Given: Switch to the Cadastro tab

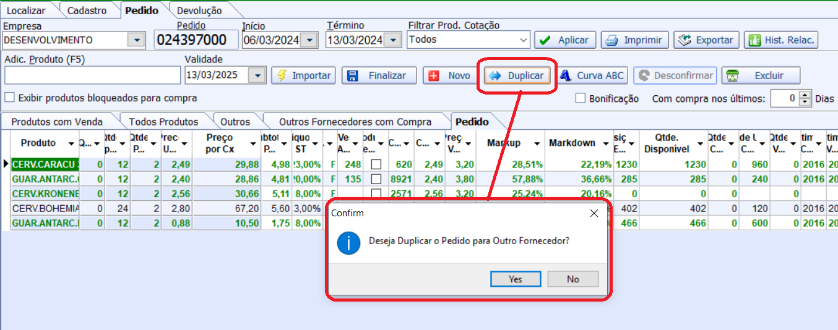Looking at the screenshot, I should pos(87,11).
